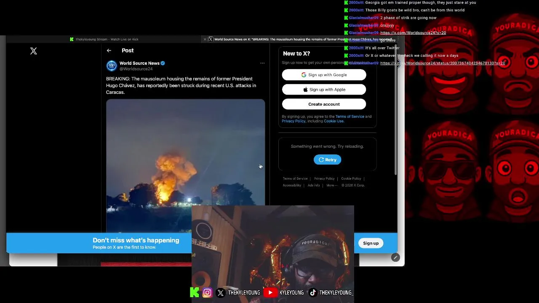The height and width of the screenshot is (303, 539).
Task: Open the World Source News display name
Action: [139, 63]
